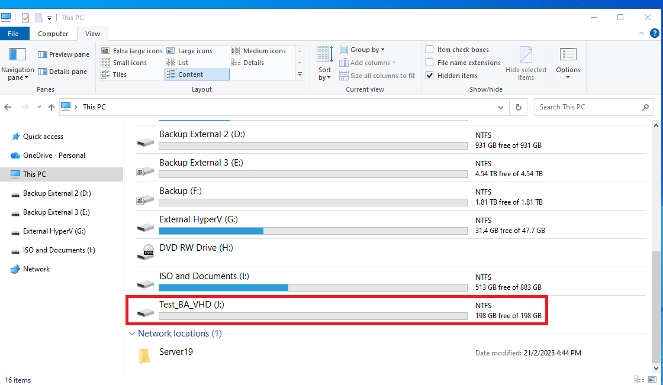This screenshot has width=663, height=385.
Task: Check the File name extensions box
Action: [430, 63]
